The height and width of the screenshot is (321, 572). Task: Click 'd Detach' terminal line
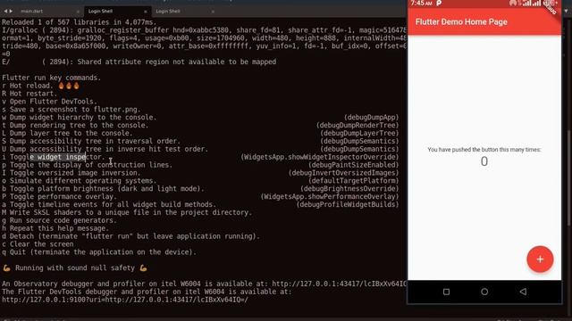coord(131,236)
